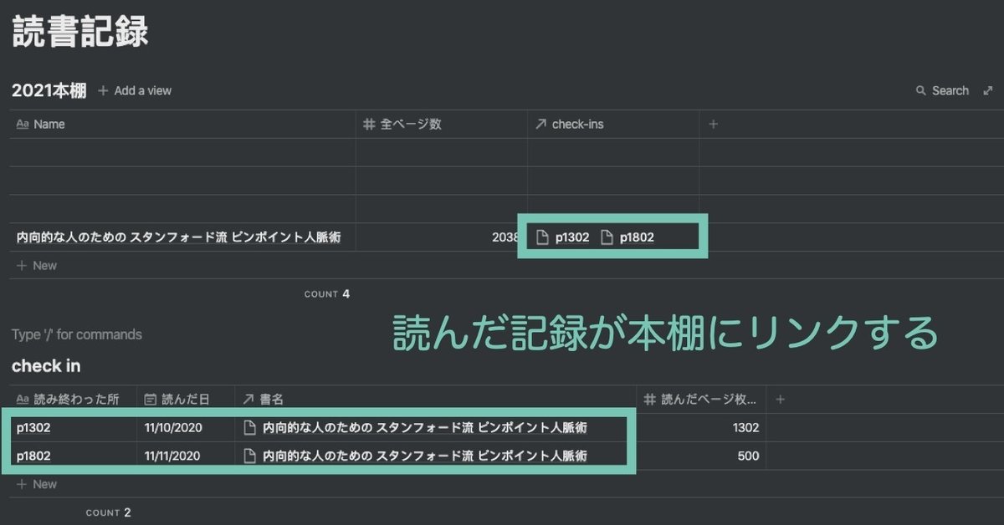This screenshot has height=525, width=1004.
Task: Click the 読書記録 page title
Action: tap(80, 33)
